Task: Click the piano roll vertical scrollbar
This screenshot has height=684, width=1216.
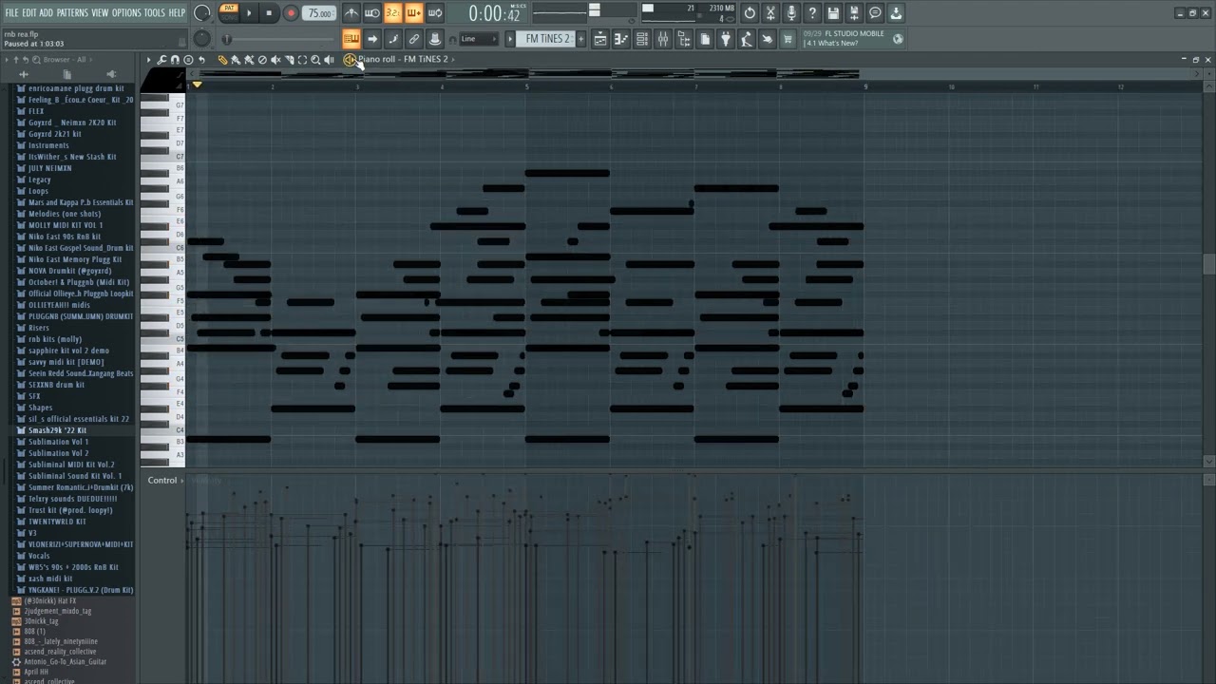Action: (x=1208, y=264)
